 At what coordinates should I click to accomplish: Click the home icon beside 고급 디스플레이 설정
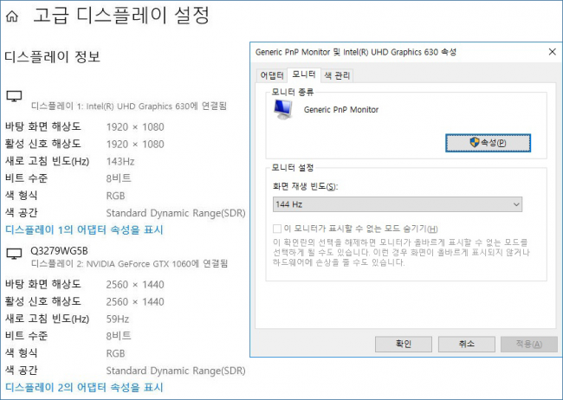(x=13, y=16)
